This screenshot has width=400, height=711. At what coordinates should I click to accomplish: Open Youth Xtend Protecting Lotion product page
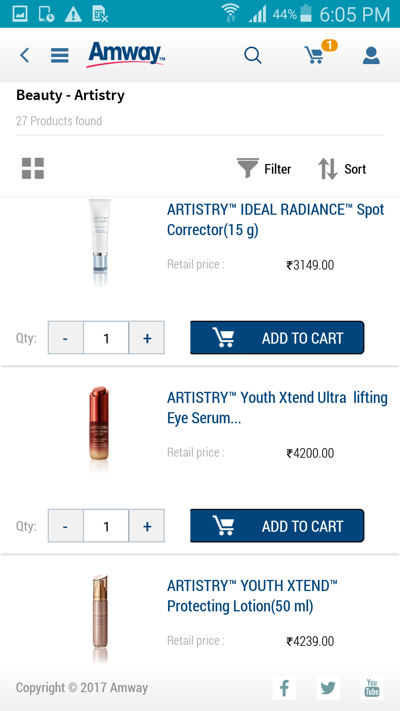[252, 596]
